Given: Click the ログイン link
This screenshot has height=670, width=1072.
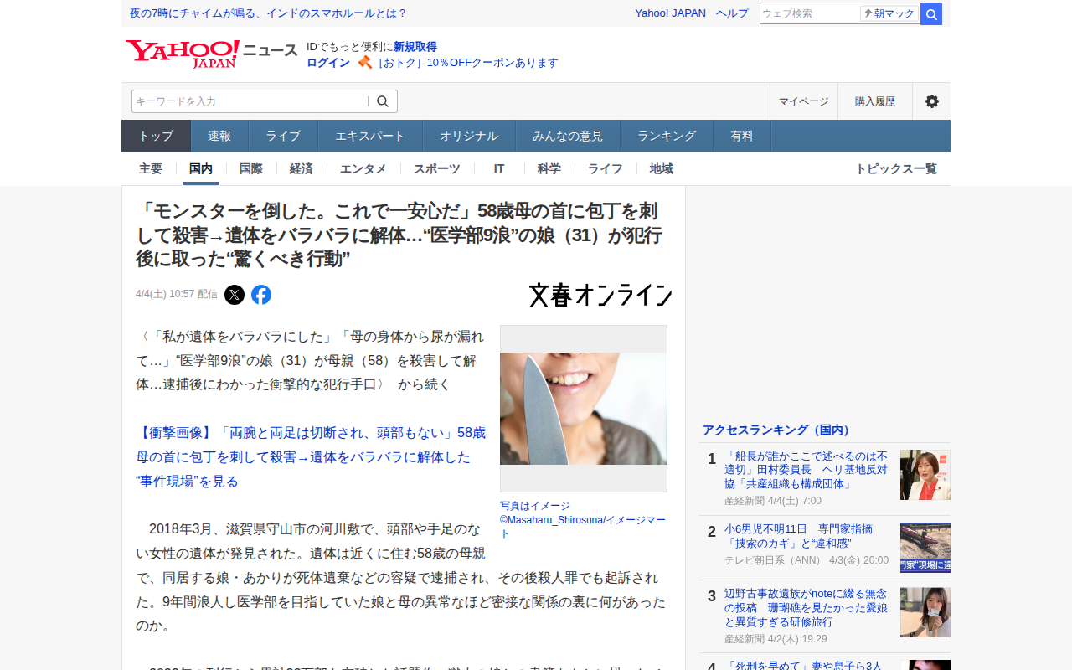Looking at the screenshot, I should coord(328,63).
